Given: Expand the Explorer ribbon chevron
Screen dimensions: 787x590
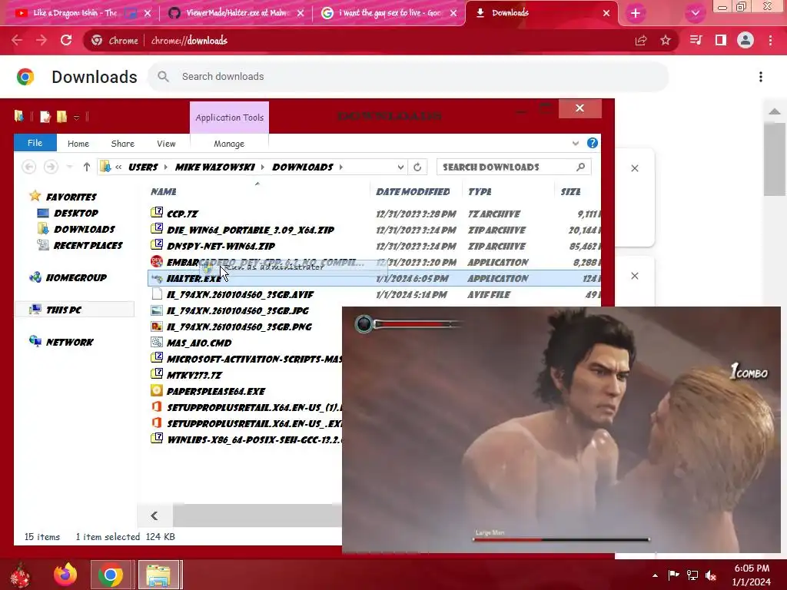Looking at the screenshot, I should (575, 144).
